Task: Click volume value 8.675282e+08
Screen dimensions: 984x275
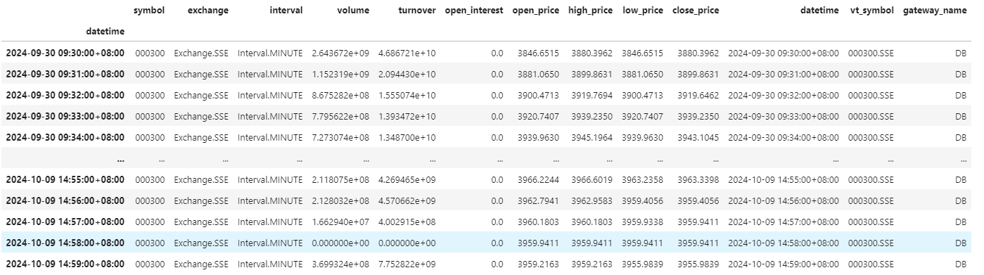Action: pyautogui.click(x=340, y=95)
